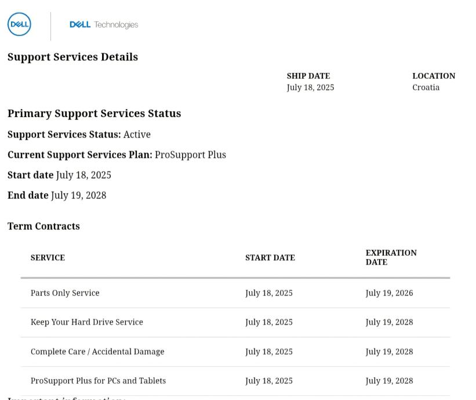Click the July 19, 2026 expiration date
Viewport: 476px width, 400px height.
tap(389, 293)
